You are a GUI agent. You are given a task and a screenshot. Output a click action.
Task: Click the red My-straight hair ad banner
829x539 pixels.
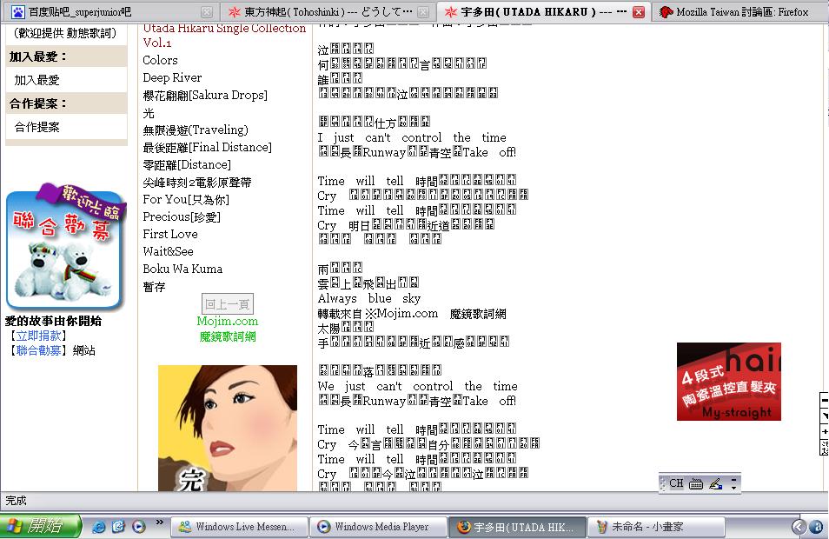click(x=728, y=382)
